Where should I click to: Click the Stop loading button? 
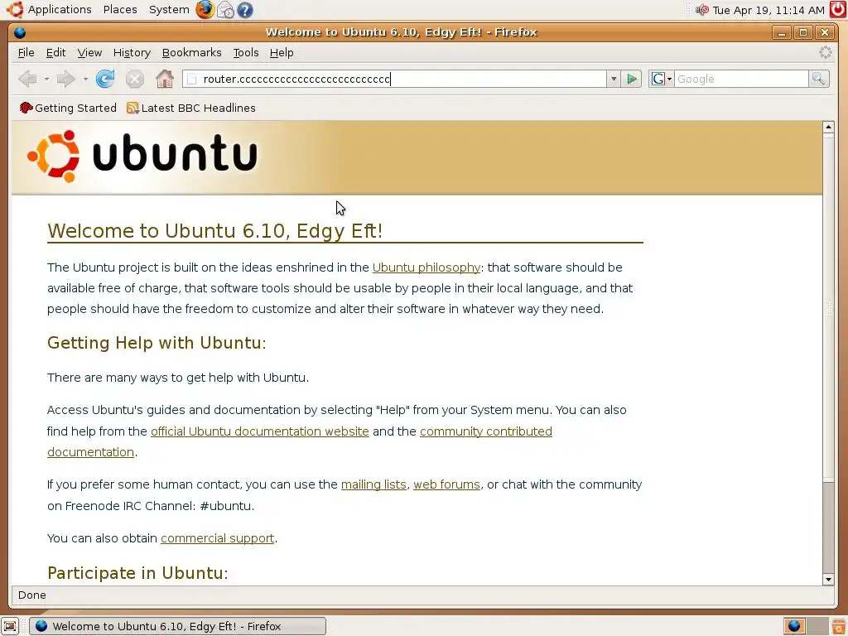pyautogui.click(x=135, y=79)
